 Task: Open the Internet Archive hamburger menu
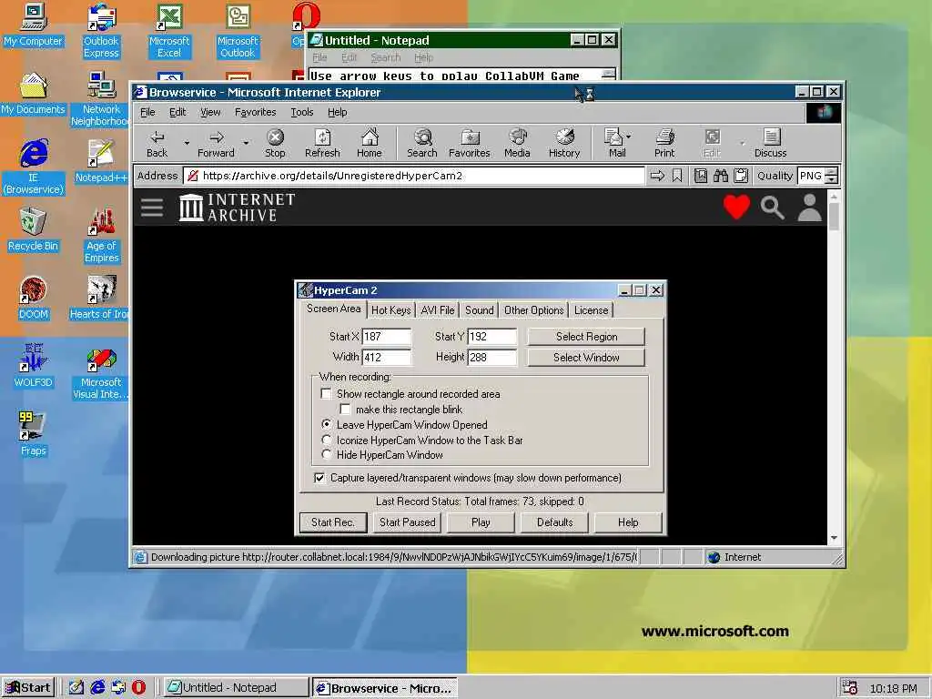tap(152, 208)
